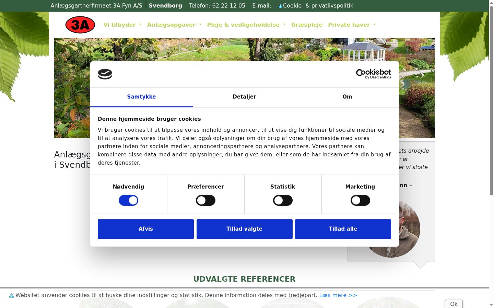Click the scrollbar down arrow
494x308 pixels.
[x=491, y=305]
